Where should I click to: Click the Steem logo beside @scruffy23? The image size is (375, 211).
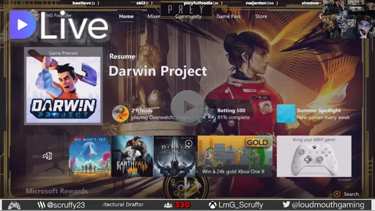(41, 205)
